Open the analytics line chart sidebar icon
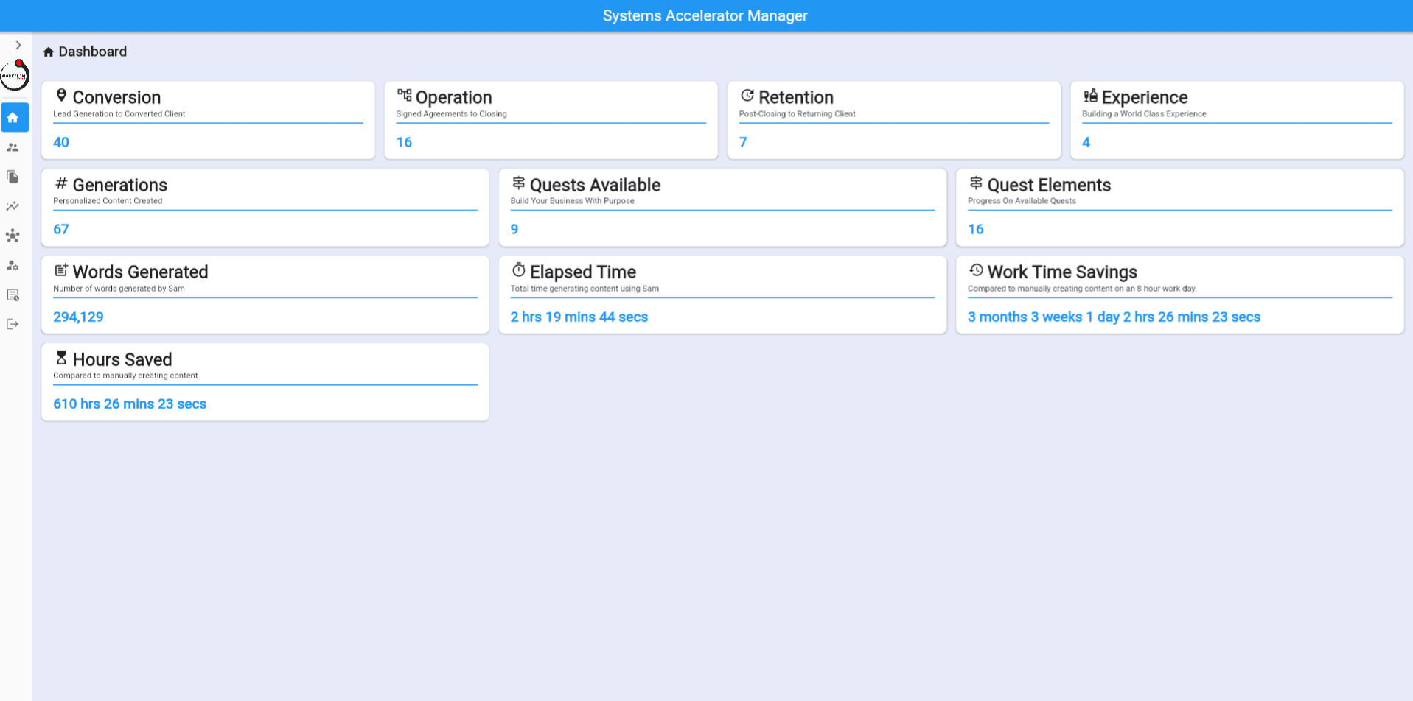Image resolution: width=1413 pixels, height=701 pixels. [x=13, y=206]
